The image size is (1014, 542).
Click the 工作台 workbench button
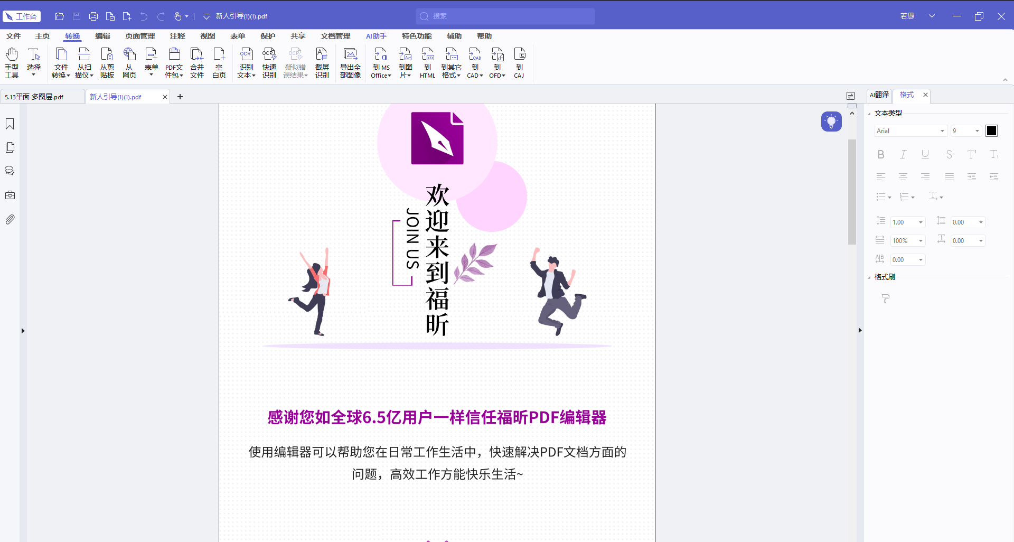(22, 16)
